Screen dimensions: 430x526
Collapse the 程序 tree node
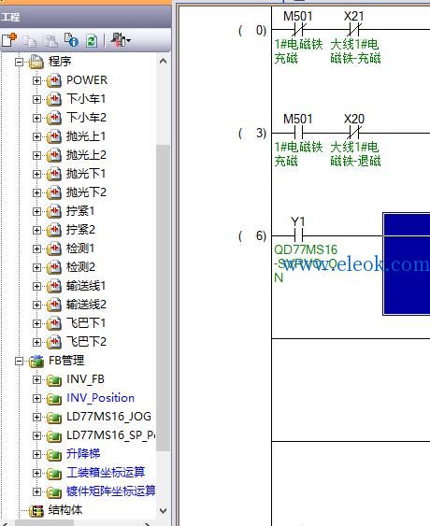pyautogui.click(x=19, y=62)
